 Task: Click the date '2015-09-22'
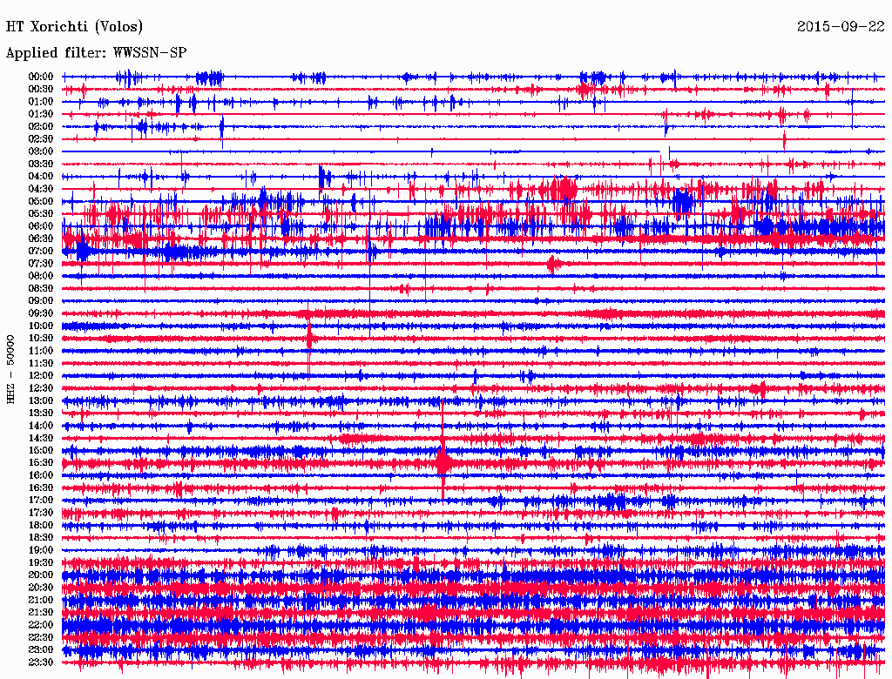(x=841, y=26)
